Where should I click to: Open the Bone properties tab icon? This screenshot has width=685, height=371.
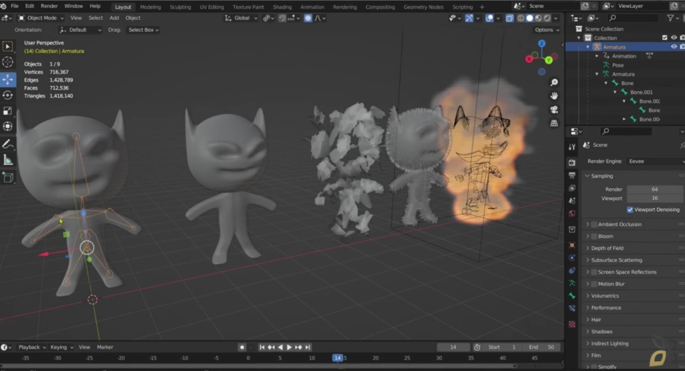tap(572, 296)
